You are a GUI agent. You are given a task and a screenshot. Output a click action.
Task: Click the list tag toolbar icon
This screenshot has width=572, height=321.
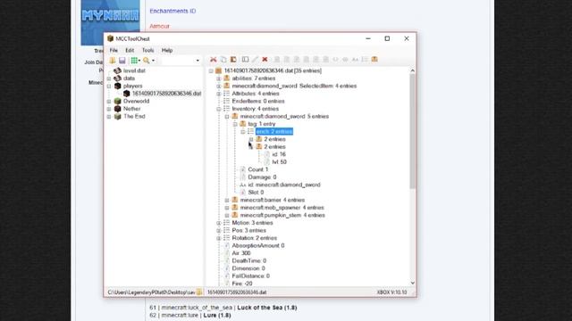pyautogui.click(x=365, y=60)
